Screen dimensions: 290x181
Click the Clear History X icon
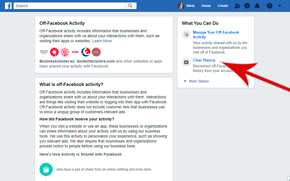pos(186,62)
